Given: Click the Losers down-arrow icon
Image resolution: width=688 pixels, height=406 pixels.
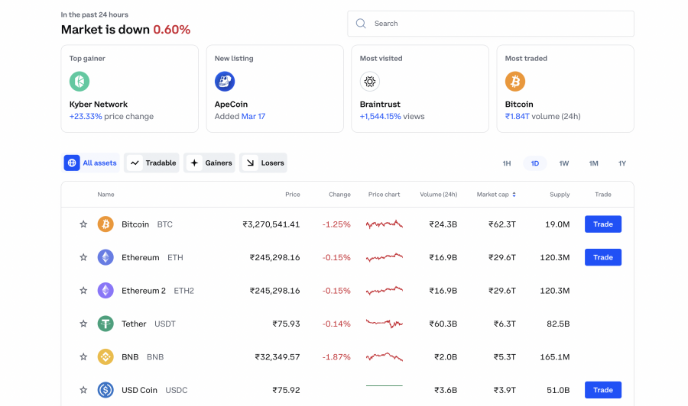Looking at the screenshot, I should 250,163.
